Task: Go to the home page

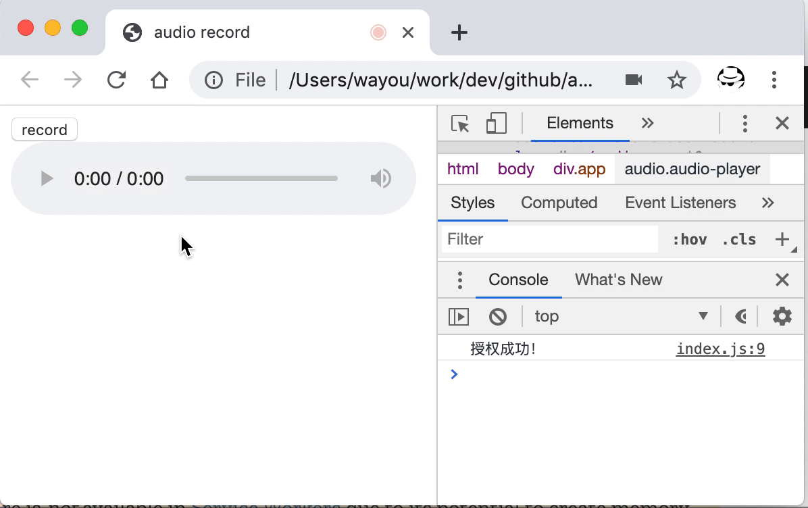Action: [159, 80]
